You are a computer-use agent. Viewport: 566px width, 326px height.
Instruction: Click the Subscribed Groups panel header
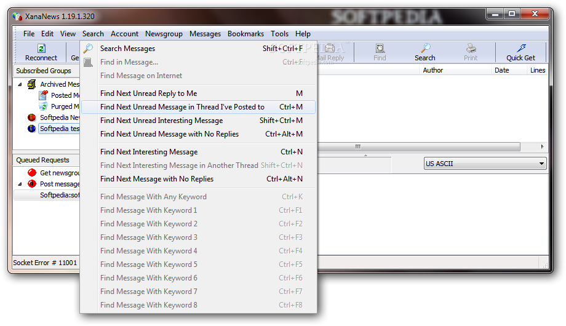tap(47, 71)
